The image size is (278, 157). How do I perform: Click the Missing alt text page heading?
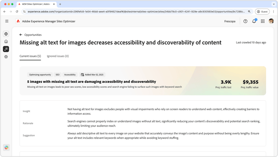click(120, 43)
